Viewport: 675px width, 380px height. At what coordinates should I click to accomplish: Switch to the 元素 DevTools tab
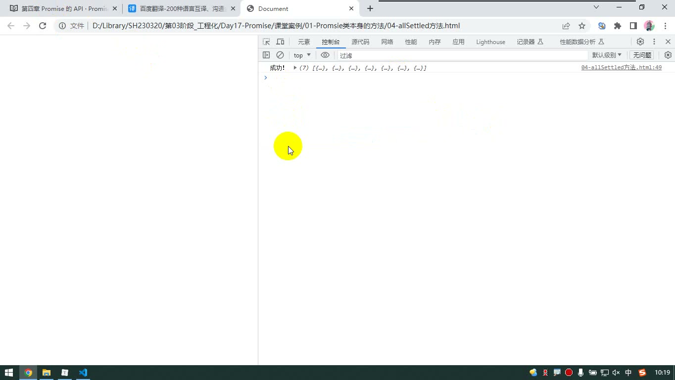pos(304,42)
